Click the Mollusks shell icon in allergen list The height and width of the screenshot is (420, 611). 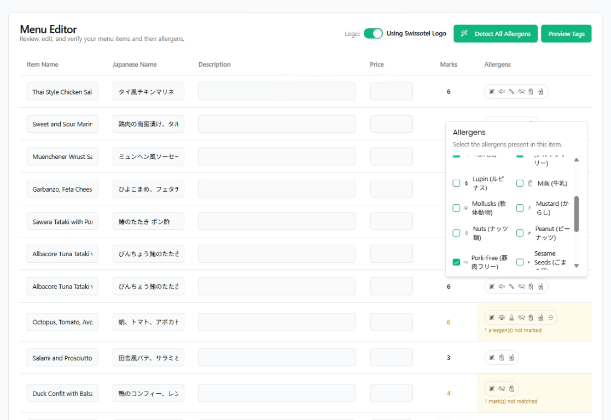point(465,208)
